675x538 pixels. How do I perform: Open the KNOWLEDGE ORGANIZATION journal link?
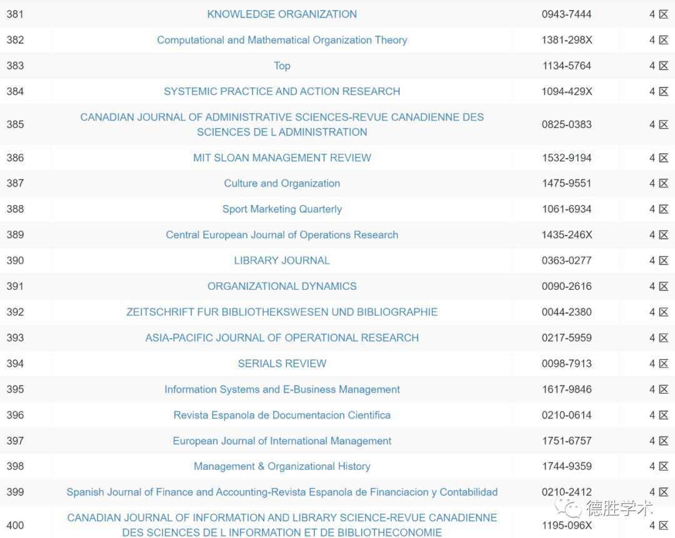pos(282,14)
